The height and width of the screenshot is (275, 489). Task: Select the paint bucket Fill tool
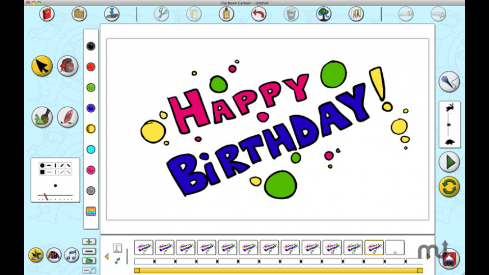pos(67,66)
